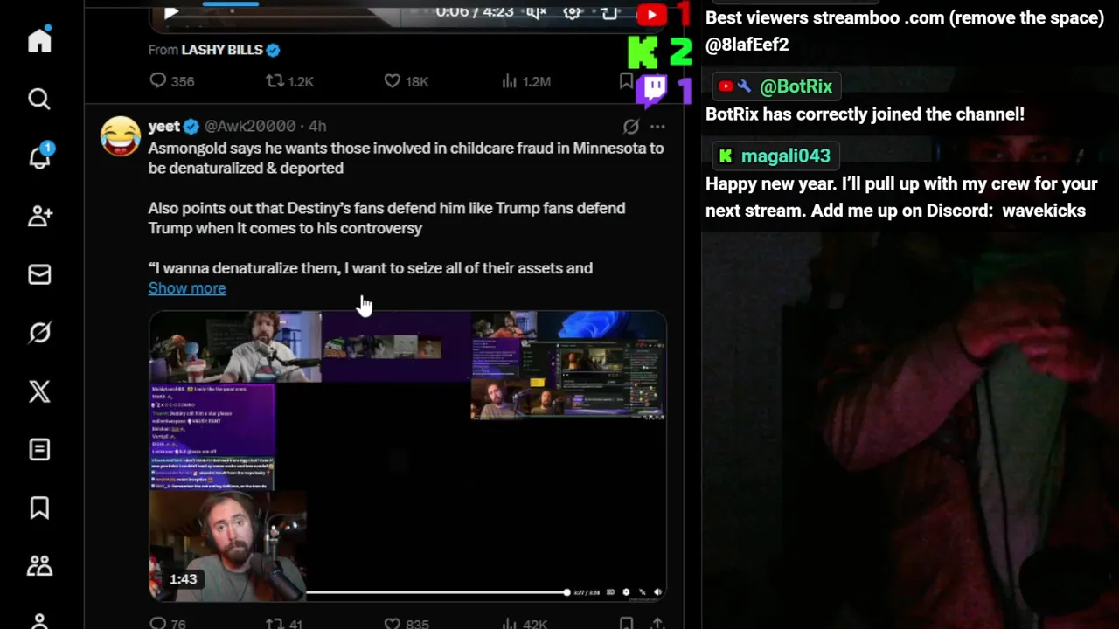Open Grok from the left sidebar
The image size is (1119, 629).
pos(39,333)
